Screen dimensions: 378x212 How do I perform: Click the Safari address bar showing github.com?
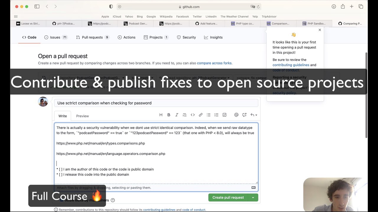[x=189, y=6]
